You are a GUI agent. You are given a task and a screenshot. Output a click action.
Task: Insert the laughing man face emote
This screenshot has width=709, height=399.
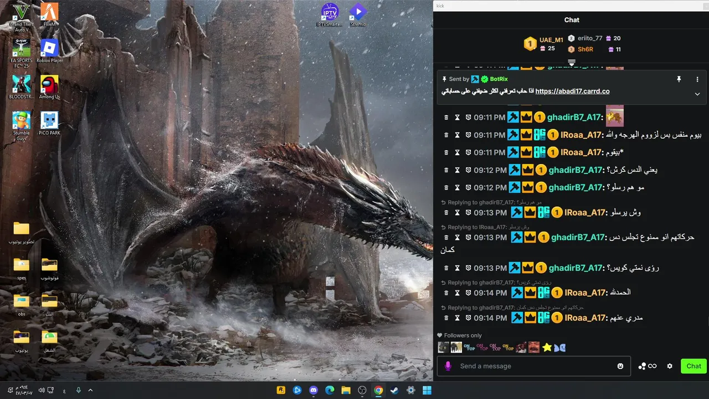pyautogui.click(x=534, y=347)
